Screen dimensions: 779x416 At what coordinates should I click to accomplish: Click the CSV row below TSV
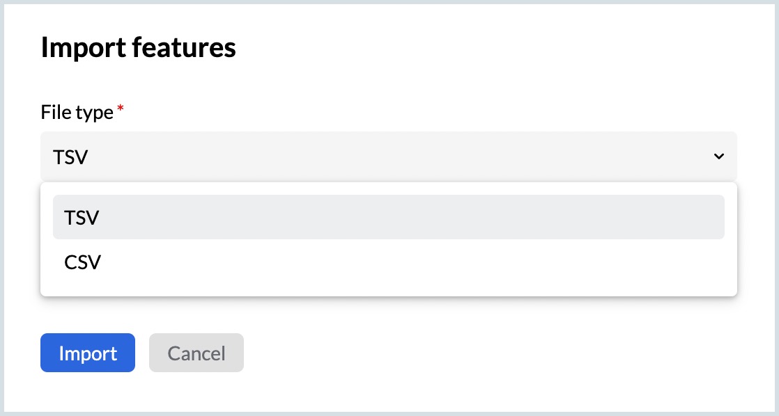click(x=388, y=262)
